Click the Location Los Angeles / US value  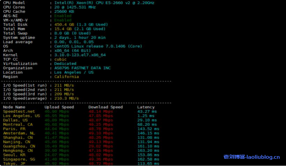pos(74,72)
